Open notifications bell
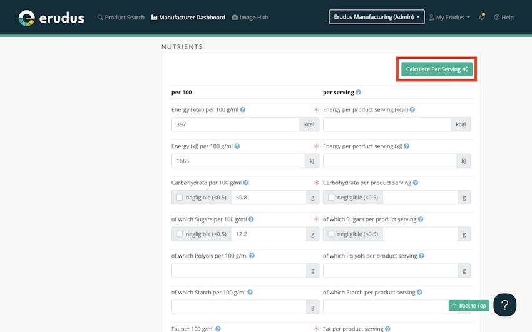 click(x=481, y=17)
